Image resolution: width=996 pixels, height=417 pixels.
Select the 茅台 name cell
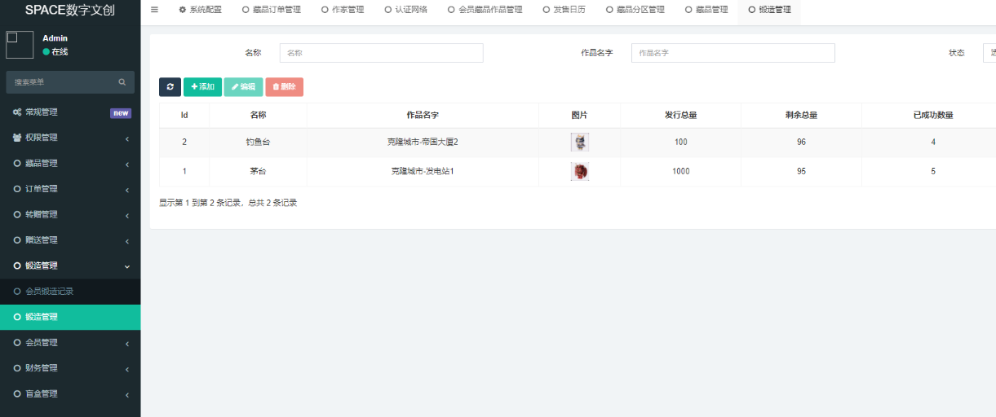pyautogui.click(x=258, y=171)
